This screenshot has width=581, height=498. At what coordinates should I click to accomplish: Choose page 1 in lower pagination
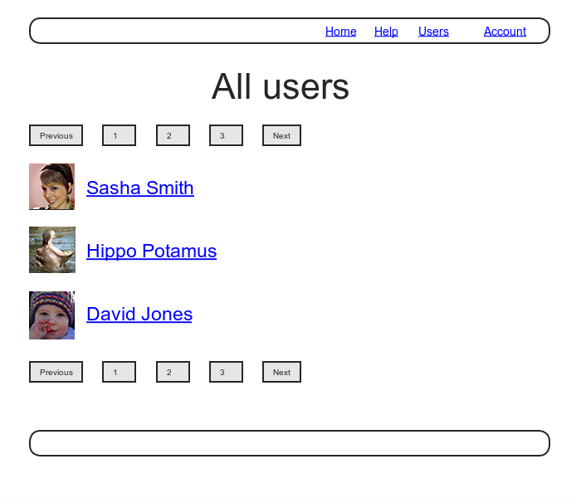(119, 372)
